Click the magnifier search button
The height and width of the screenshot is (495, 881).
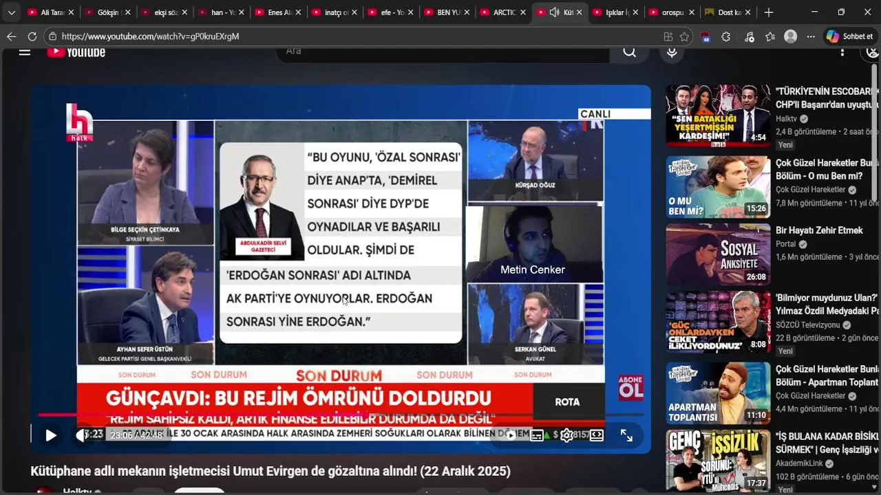[x=630, y=52]
